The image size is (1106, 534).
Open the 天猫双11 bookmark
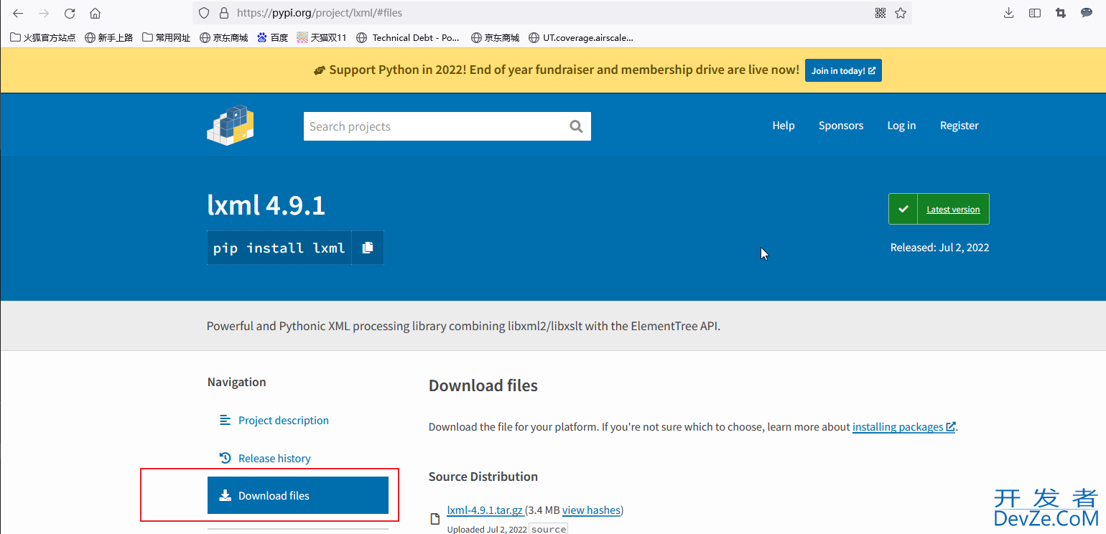click(322, 37)
